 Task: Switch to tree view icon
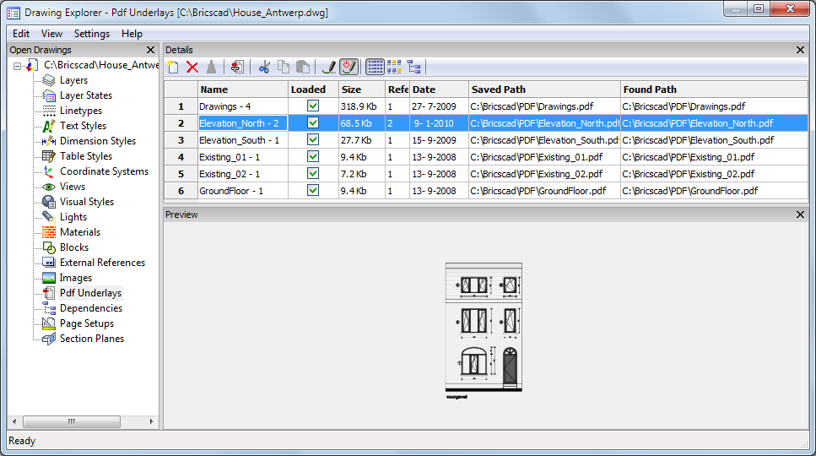[413, 68]
